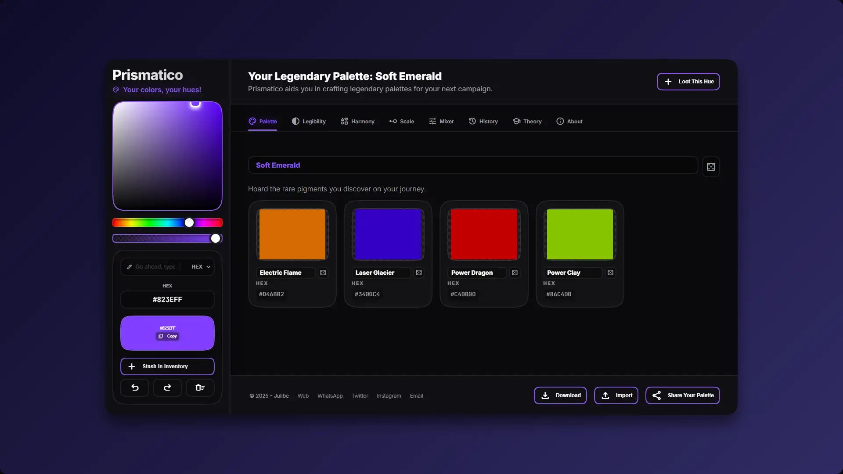Click the Soft Emerald palette name field
843x474 pixels.
pos(472,165)
